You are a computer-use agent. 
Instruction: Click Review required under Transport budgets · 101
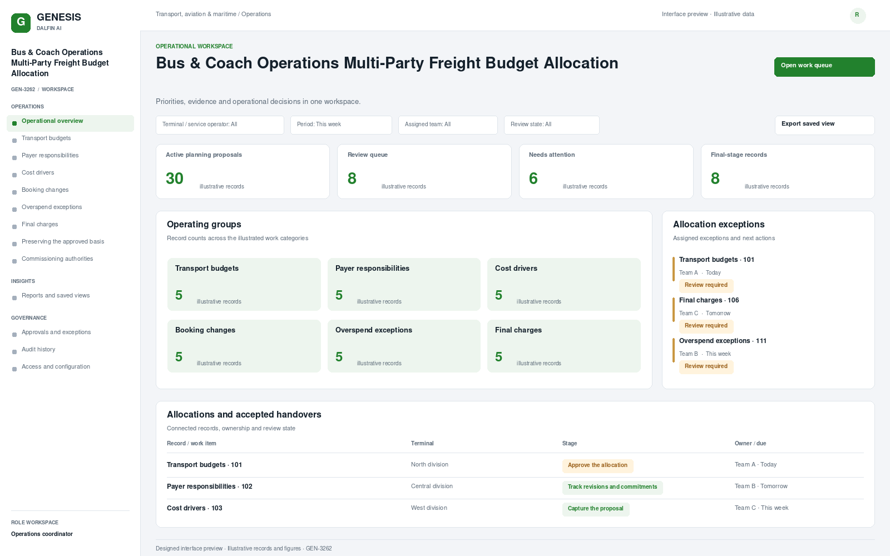pos(706,285)
